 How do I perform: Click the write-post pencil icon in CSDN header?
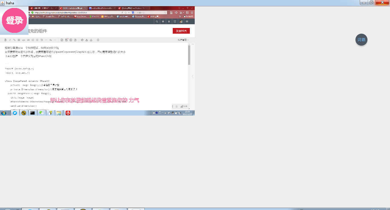pos(175,21)
